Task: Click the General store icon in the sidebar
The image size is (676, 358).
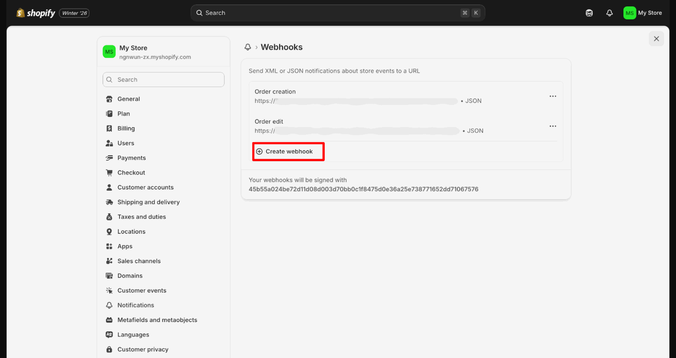Action: coord(109,99)
